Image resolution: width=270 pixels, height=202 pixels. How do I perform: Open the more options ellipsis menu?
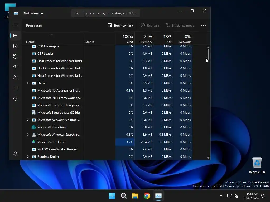click(x=204, y=26)
